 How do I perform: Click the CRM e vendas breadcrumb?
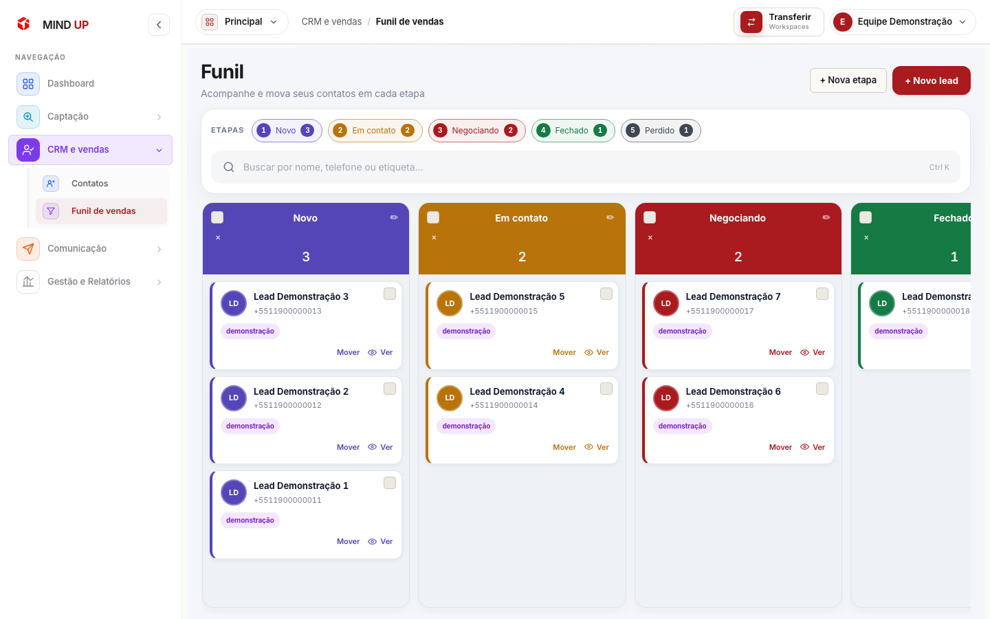(331, 22)
